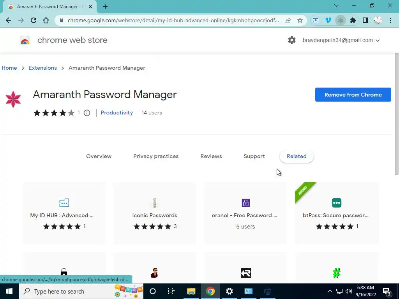Click the 6 users text on eranol card
Viewport: 399px width, 299px height.
[x=245, y=227]
